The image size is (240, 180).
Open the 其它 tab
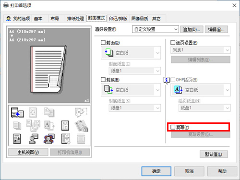(158, 19)
